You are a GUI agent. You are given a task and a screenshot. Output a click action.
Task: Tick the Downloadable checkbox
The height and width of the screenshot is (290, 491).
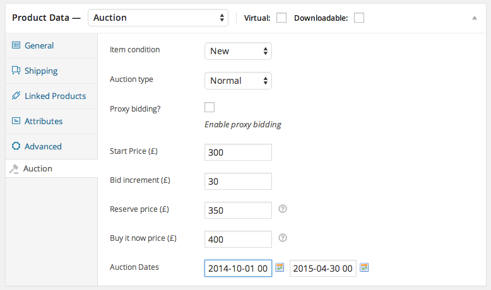(359, 18)
